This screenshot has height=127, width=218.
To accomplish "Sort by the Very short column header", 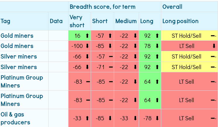I will coord(77,21).
